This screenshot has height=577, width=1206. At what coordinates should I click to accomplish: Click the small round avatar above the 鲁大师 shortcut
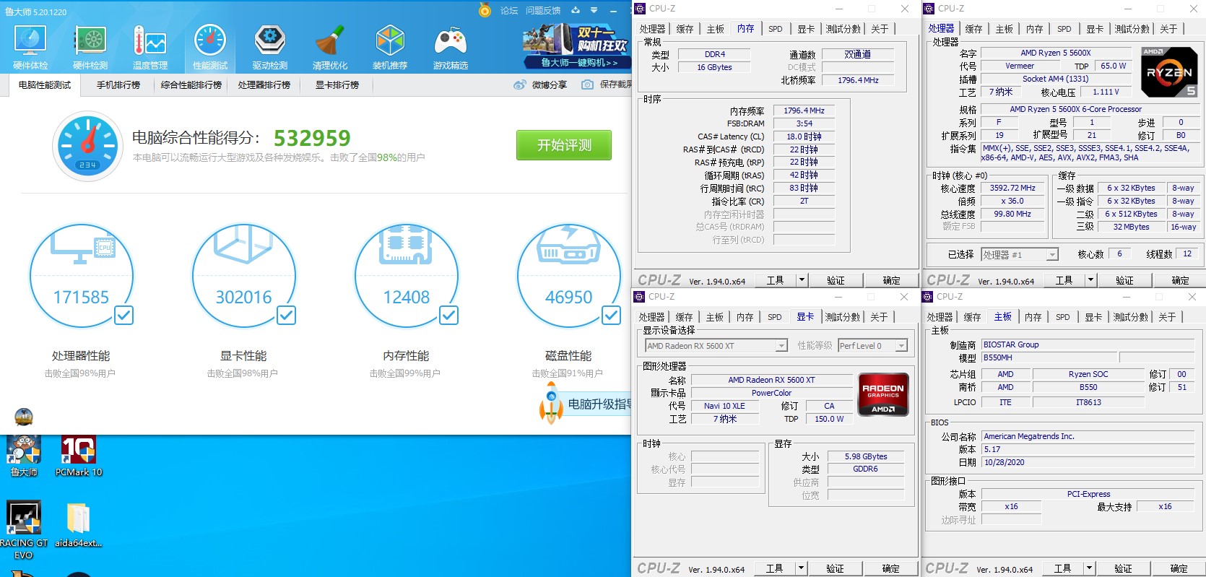24,417
